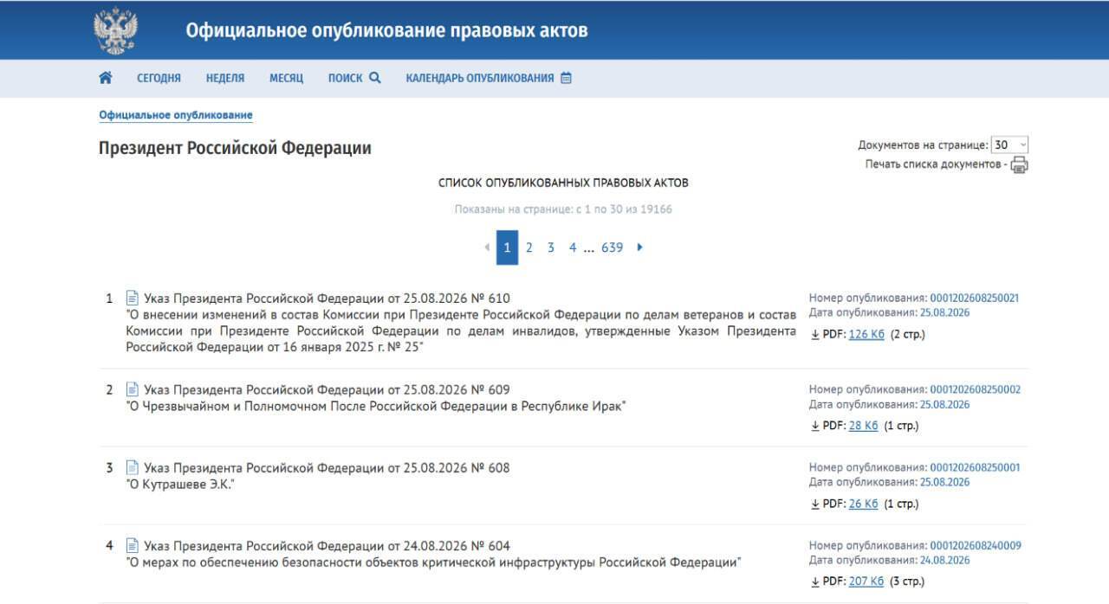1109x604 pixels.
Task: Click previous page arrow in pagination
Action: [487, 247]
